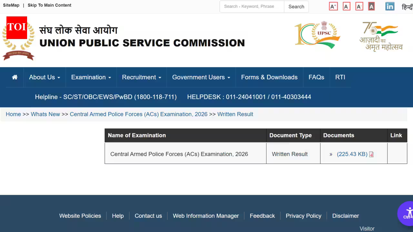Open the LinkedIn icon link
The width and height of the screenshot is (413, 232).
click(x=390, y=6)
